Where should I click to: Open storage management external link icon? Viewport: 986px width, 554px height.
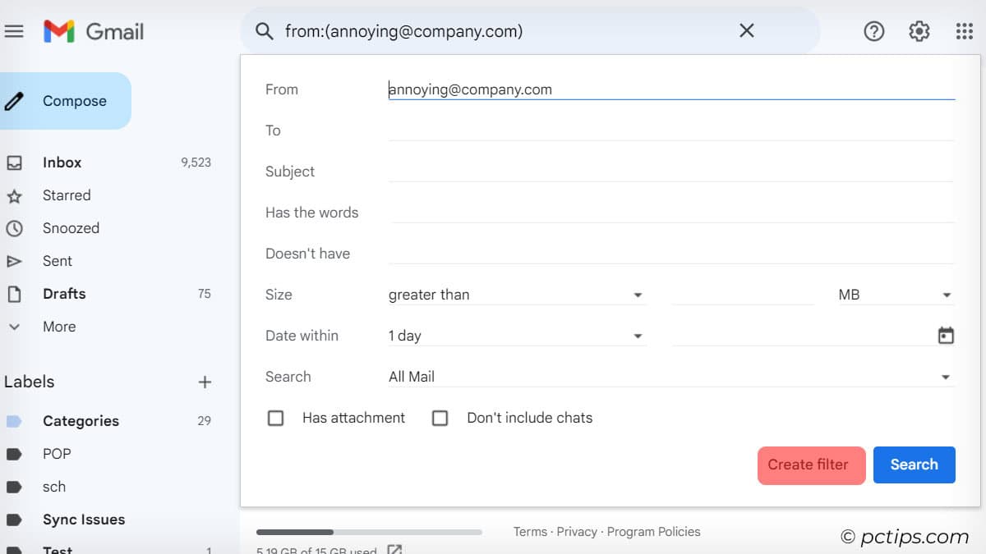(x=394, y=549)
